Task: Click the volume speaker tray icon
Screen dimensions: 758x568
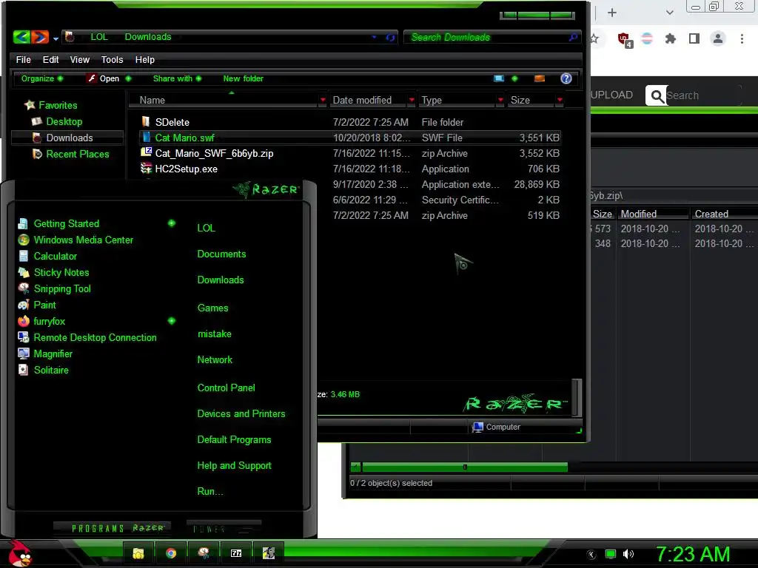Action: 628,554
